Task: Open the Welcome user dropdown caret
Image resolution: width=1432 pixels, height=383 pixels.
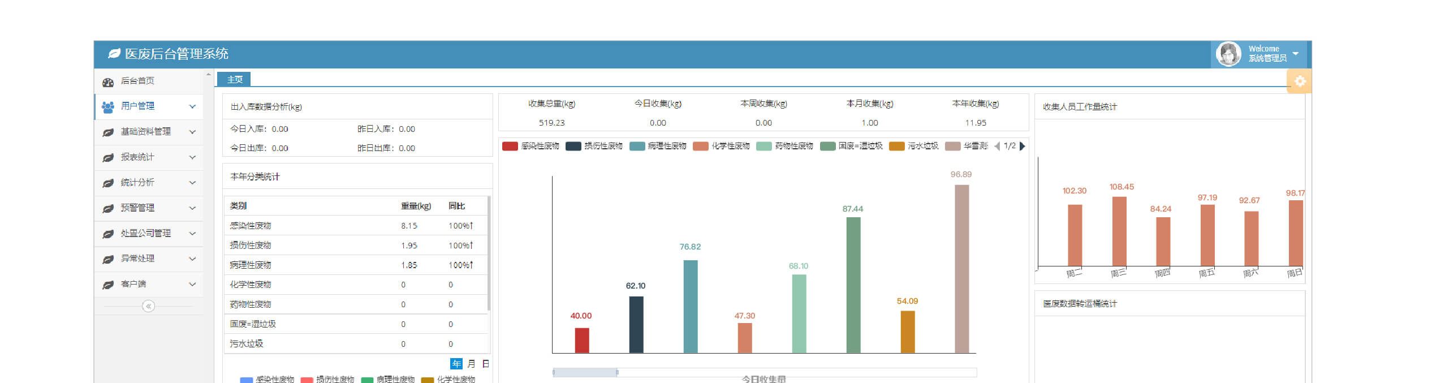Action: coord(1296,54)
